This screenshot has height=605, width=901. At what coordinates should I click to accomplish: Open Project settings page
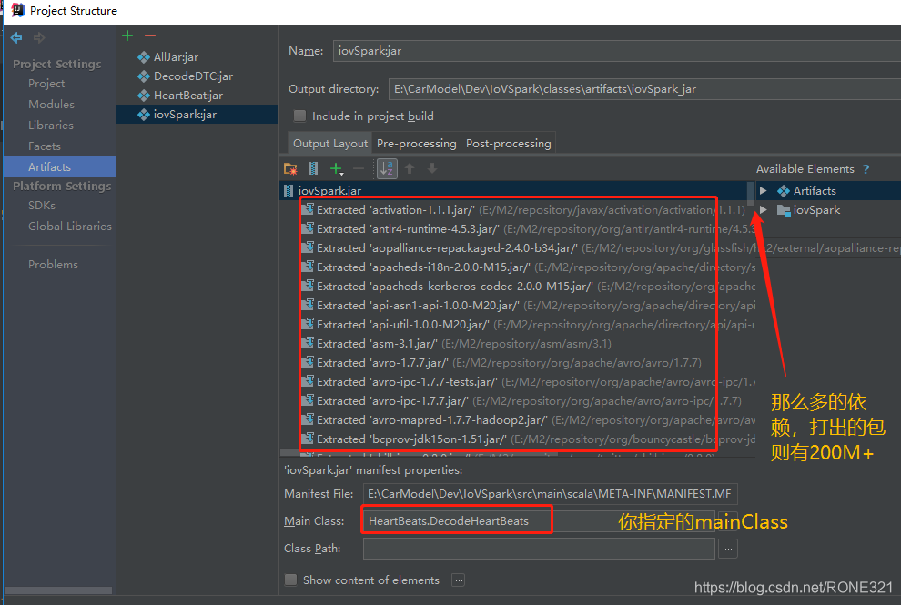46,84
